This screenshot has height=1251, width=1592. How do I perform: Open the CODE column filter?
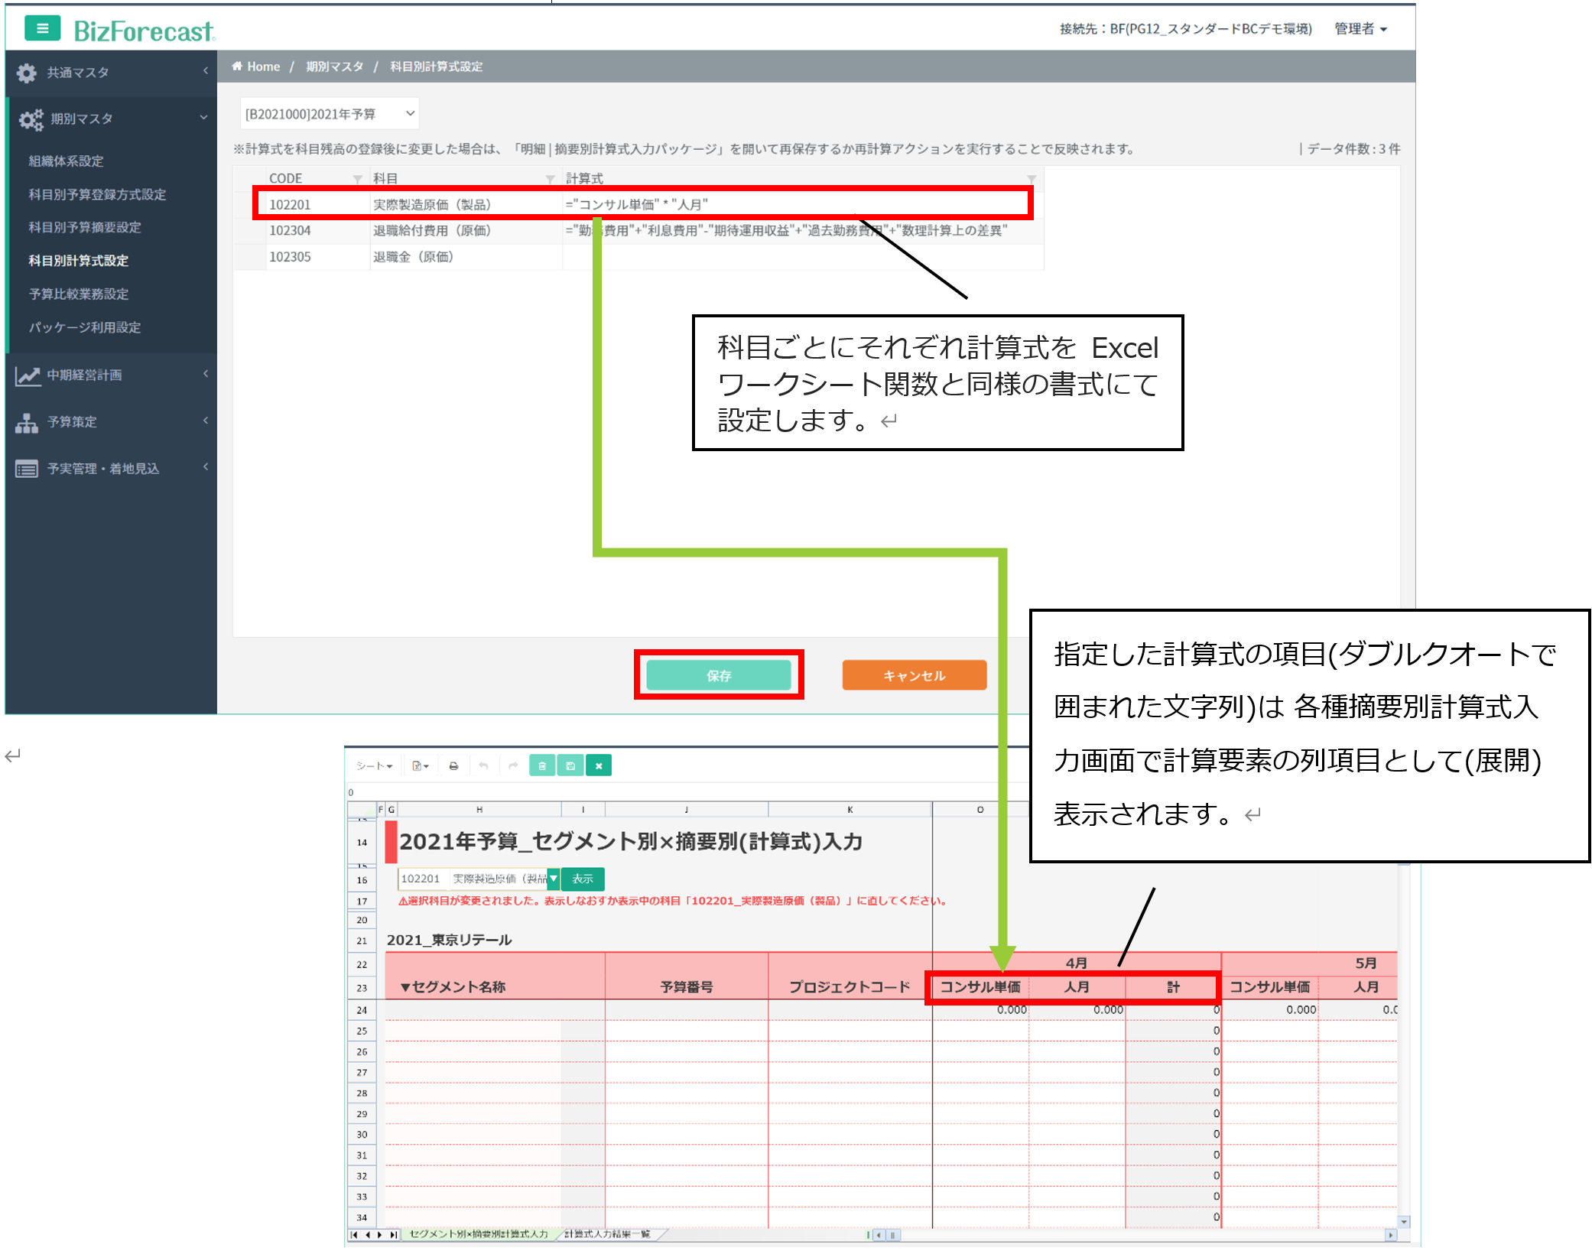click(357, 179)
